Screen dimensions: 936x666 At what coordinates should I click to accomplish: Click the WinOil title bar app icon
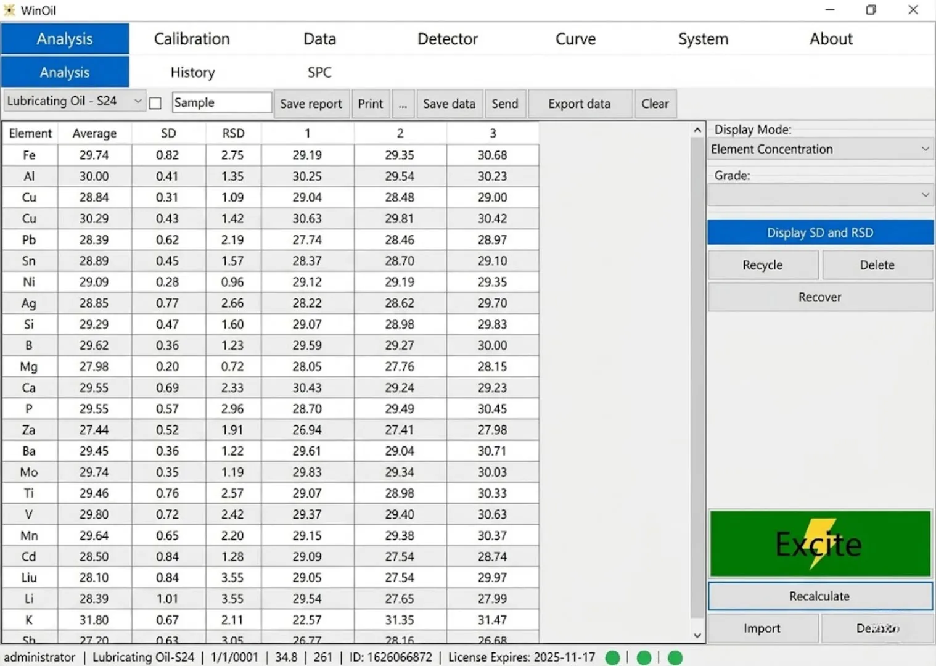click(x=9, y=10)
